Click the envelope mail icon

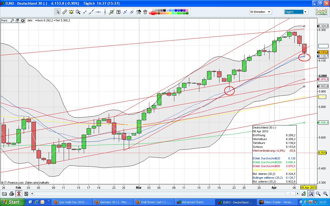coord(4,194)
